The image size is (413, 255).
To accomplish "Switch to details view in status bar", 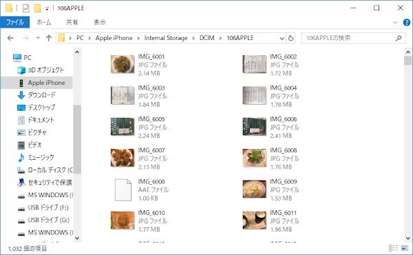I will point(393,248).
